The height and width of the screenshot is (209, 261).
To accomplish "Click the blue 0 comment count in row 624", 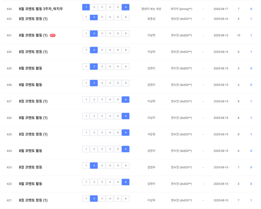I will (x=251, y=151).
